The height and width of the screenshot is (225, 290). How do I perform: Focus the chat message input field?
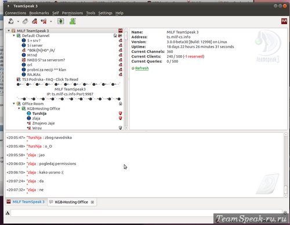pyautogui.click(x=146, y=213)
